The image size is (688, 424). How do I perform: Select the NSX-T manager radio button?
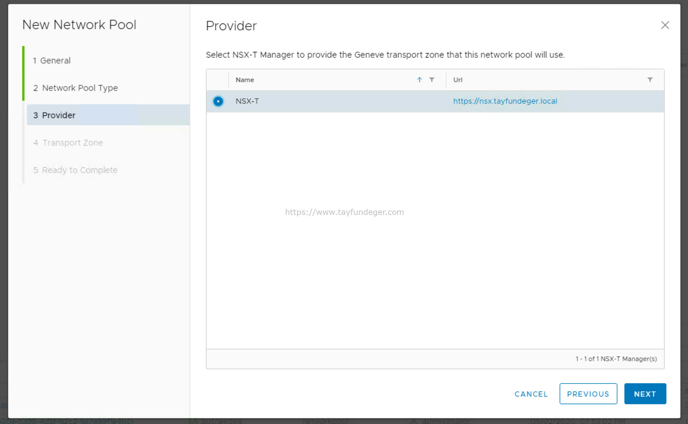[218, 101]
